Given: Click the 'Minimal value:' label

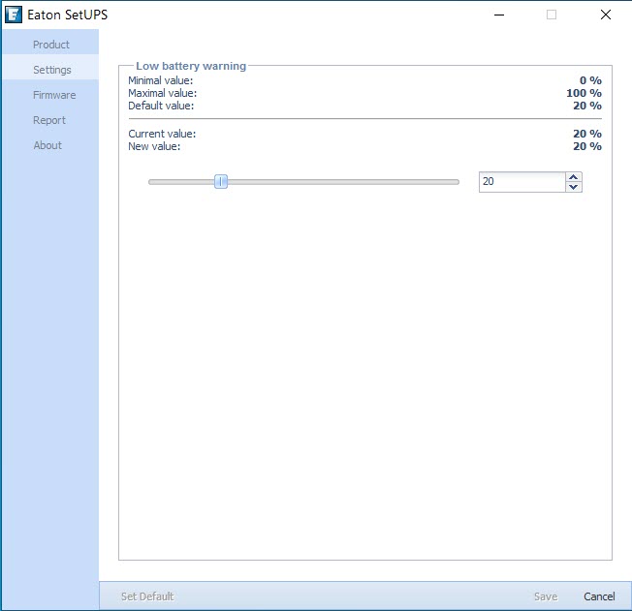Looking at the screenshot, I should (160, 80).
